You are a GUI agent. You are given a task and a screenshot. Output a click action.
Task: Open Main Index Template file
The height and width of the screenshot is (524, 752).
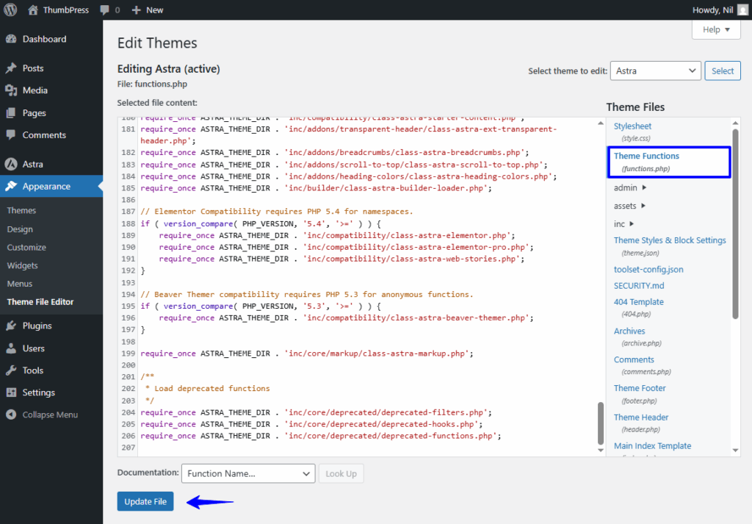click(653, 446)
